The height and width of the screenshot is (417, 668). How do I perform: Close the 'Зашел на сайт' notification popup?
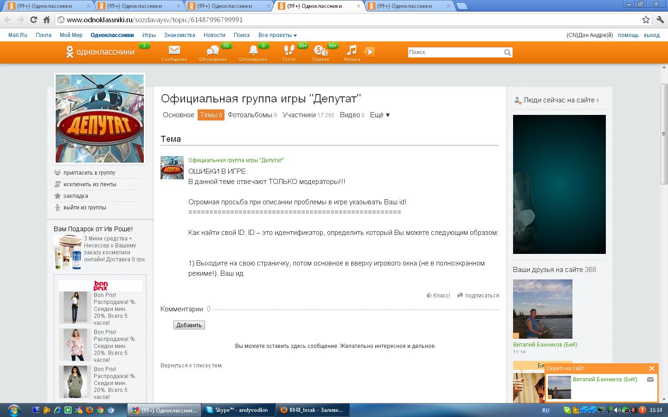pos(652,368)
